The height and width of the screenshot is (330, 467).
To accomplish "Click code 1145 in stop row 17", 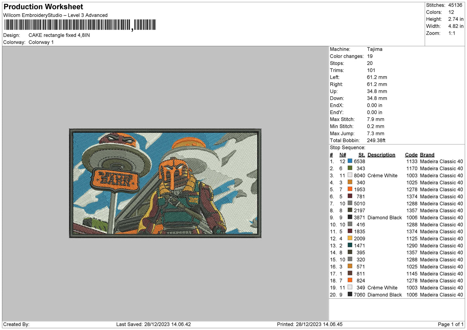I will pos(412,274).
